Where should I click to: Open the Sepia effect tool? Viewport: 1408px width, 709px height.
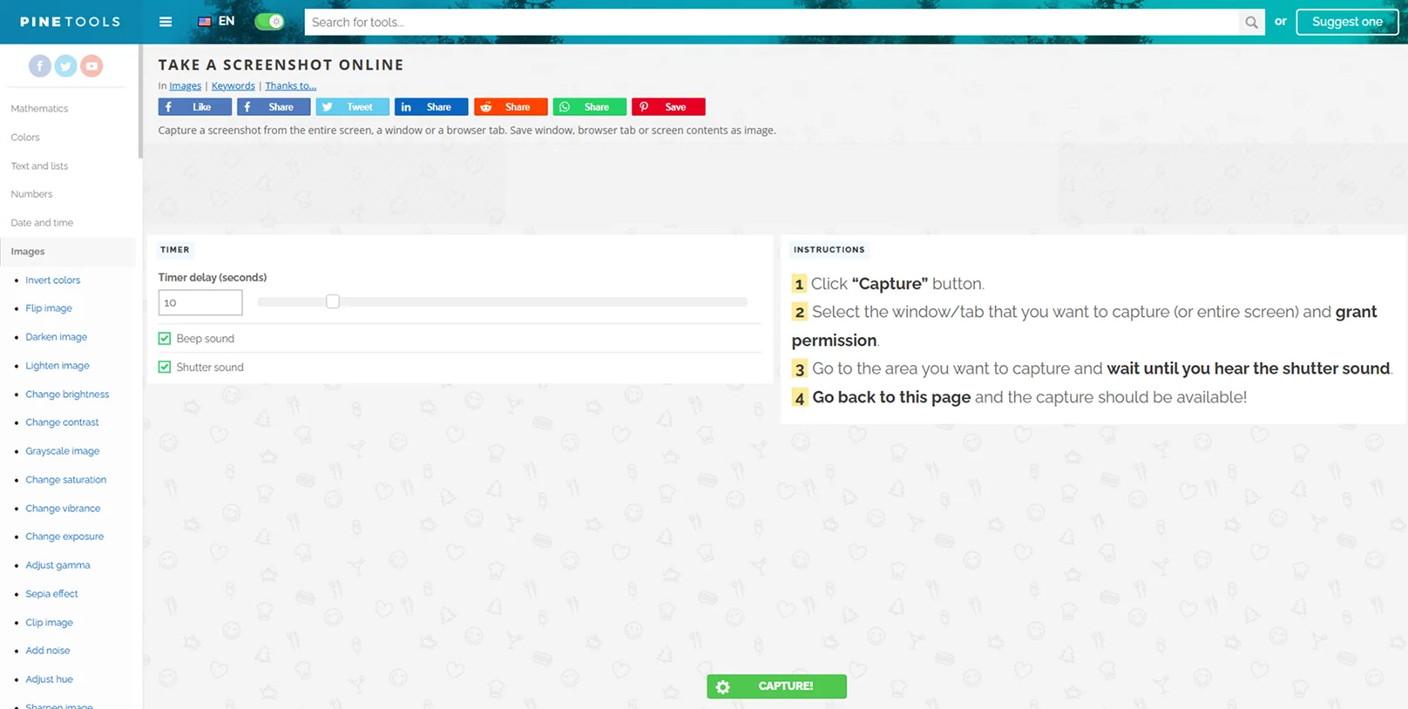[51, 594]
